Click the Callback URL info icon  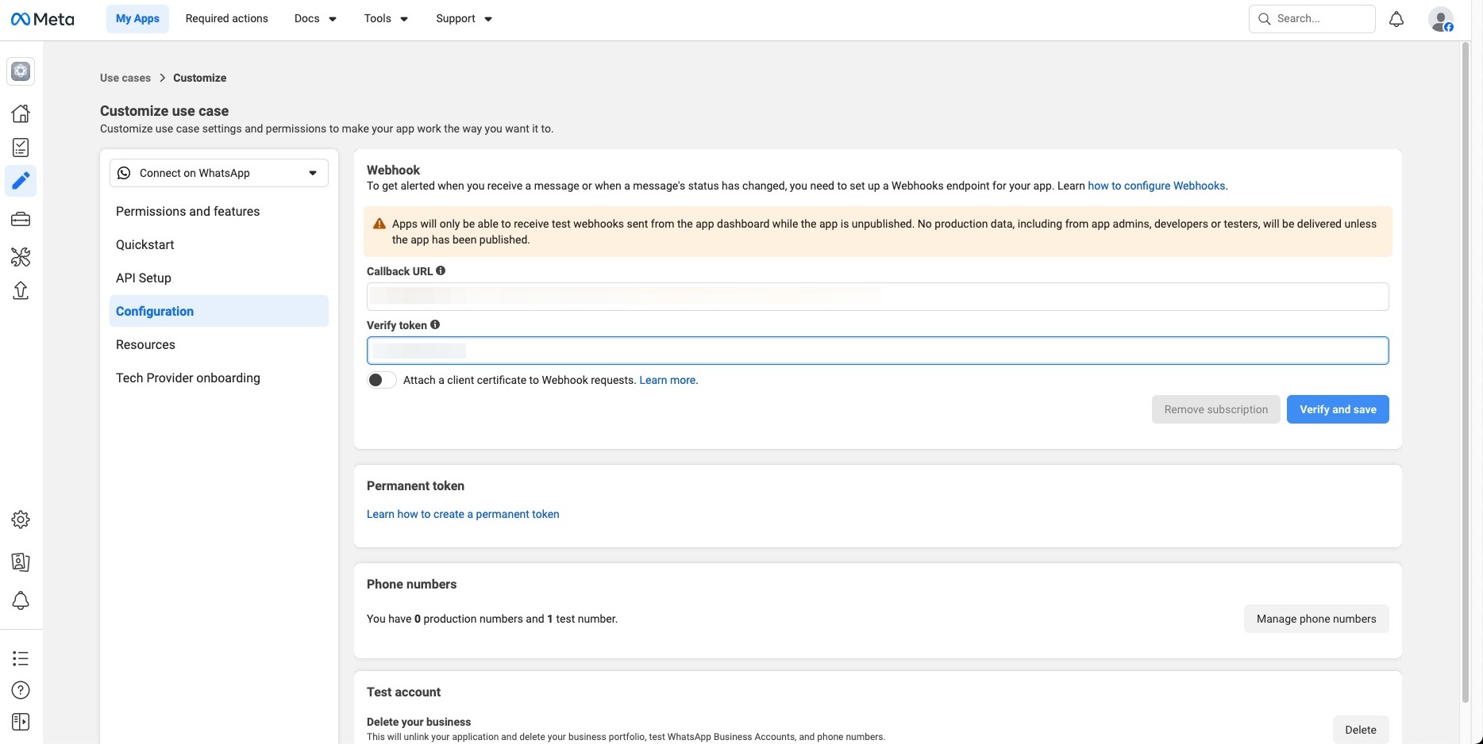coord(441,271)
